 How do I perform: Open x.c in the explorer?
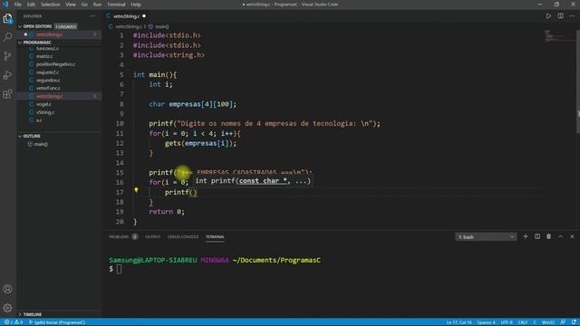39,120
